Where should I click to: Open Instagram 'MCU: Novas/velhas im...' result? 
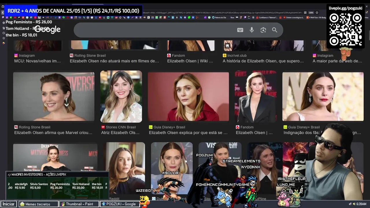point(37,61)
